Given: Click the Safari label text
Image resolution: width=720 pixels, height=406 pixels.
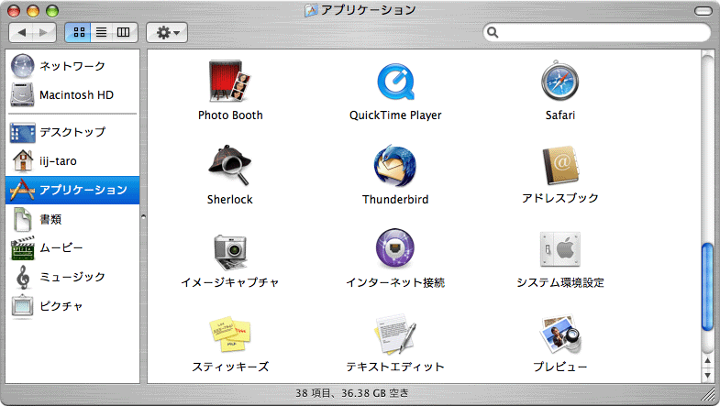Looking at the screenshot, I should 560,115.
